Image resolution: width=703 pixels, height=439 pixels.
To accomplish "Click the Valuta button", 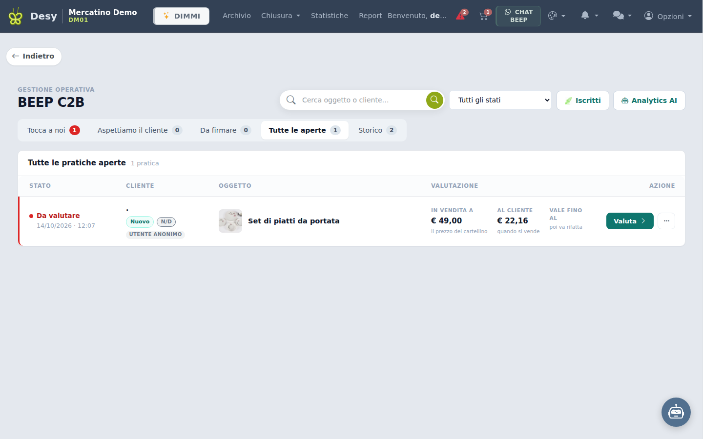I will [x=630, y=221].
